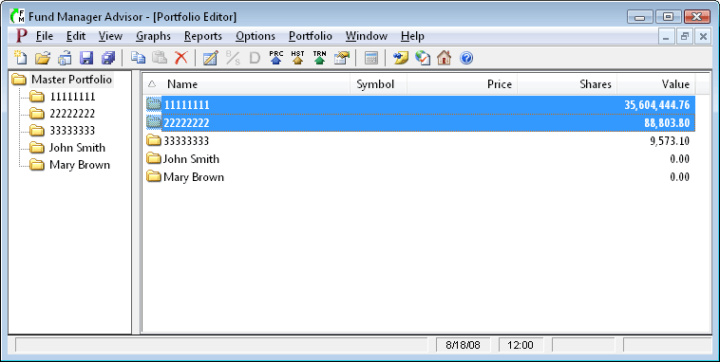720x362 pixels.
Task: Click the red X Delete icon
Action: click(x=181, y=58)
